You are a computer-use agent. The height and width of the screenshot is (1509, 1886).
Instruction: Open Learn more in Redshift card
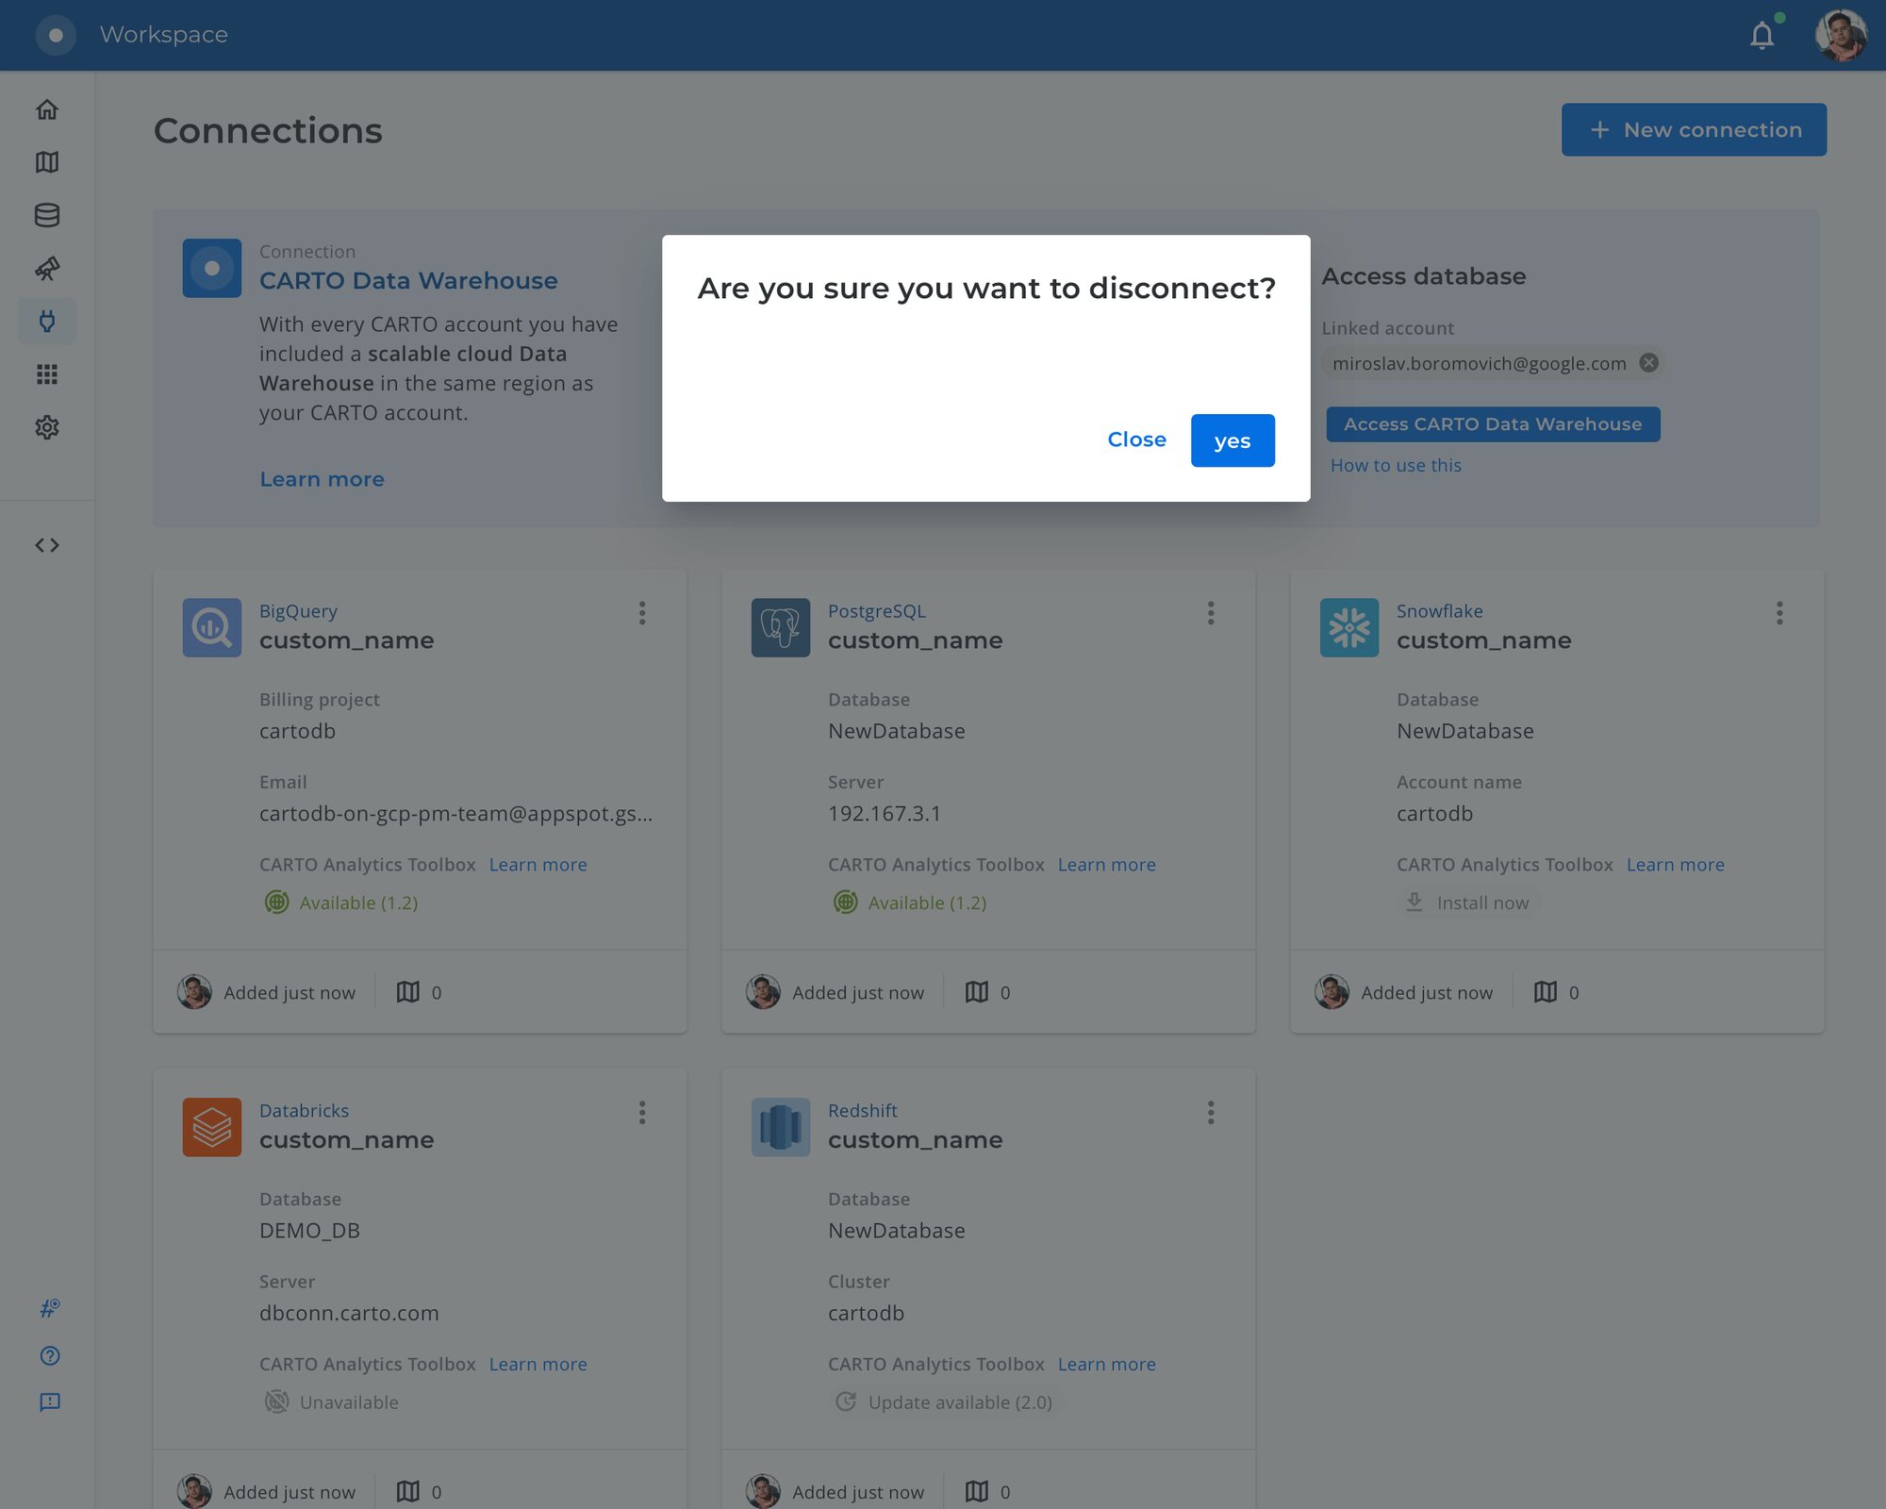[1106, 1365]
